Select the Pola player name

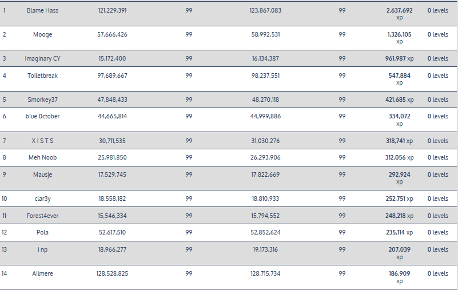[42, 233]
